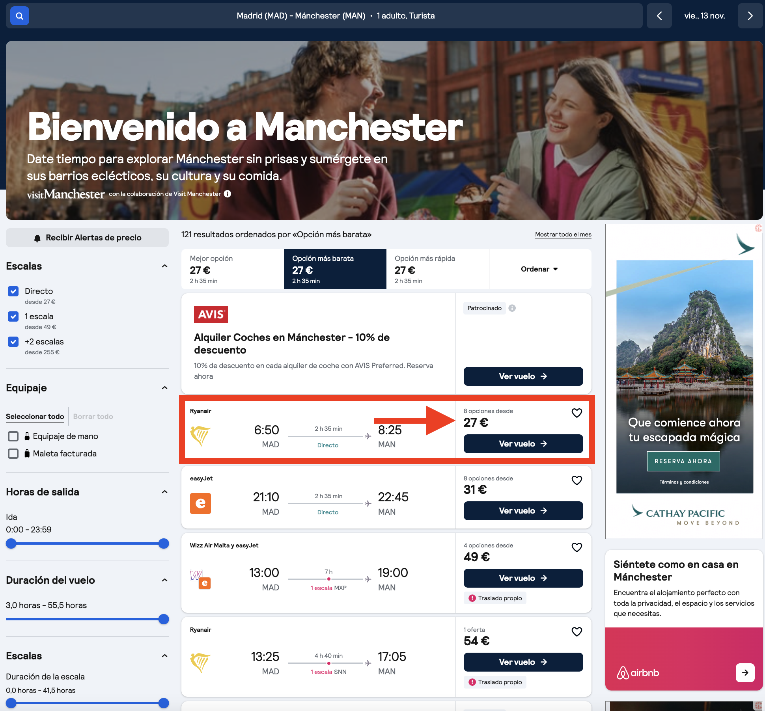
Task: Uncheck the 1 escala filter
Action: [13, 316]
